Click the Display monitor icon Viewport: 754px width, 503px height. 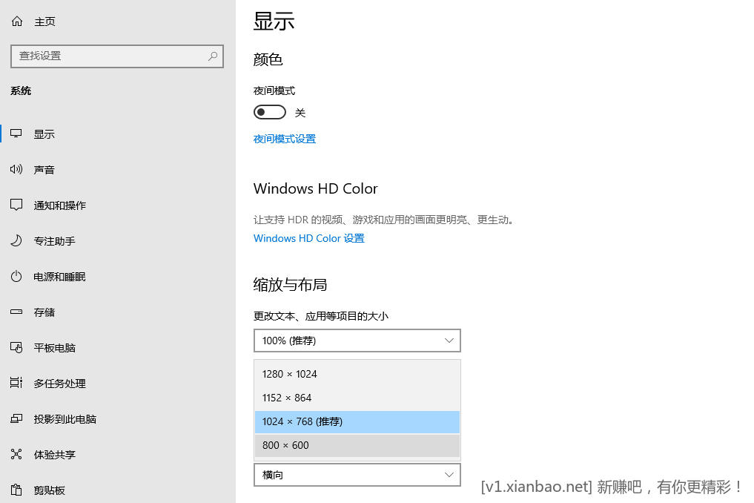coord(16,134)
